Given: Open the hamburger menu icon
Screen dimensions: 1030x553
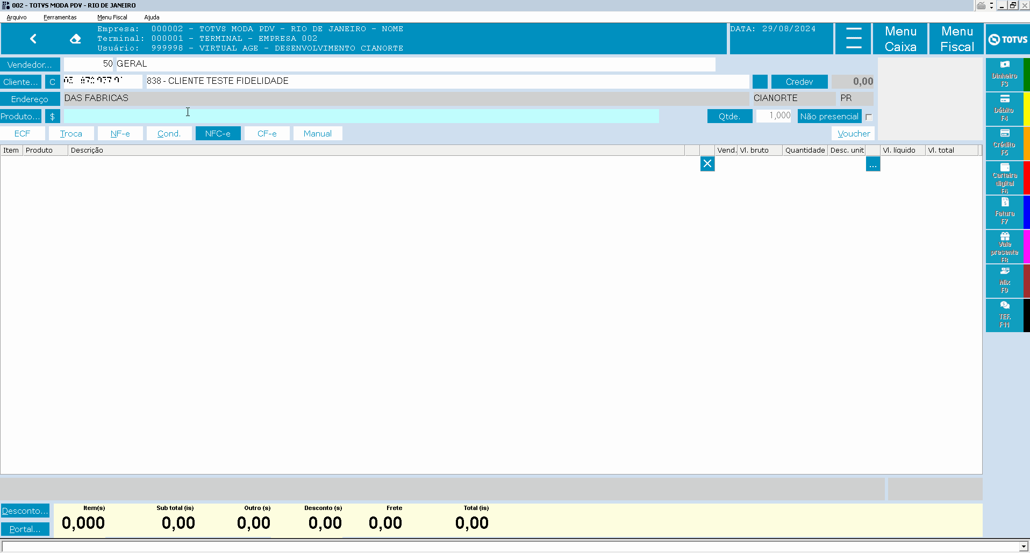Looking at the screenshot, I should pyautogui.click(x=853, y=39).
